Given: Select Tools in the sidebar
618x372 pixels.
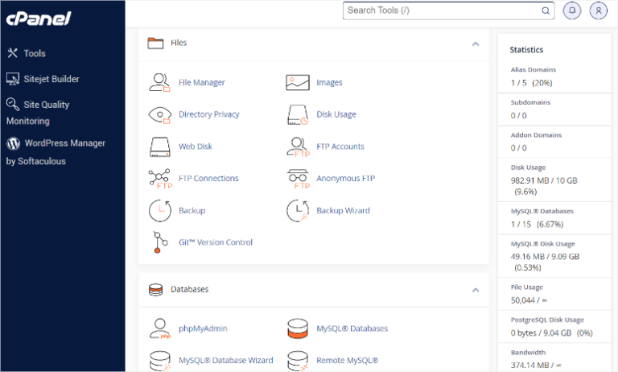Looking at the screenshot, I should 34,53.
